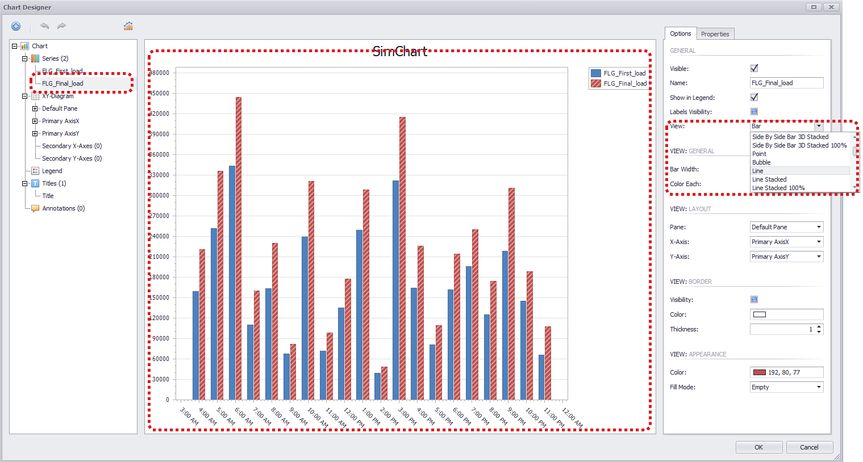The image size is (863, 462).
Task: Open the Fill Mode dropdown
Action: click(819, 387)
